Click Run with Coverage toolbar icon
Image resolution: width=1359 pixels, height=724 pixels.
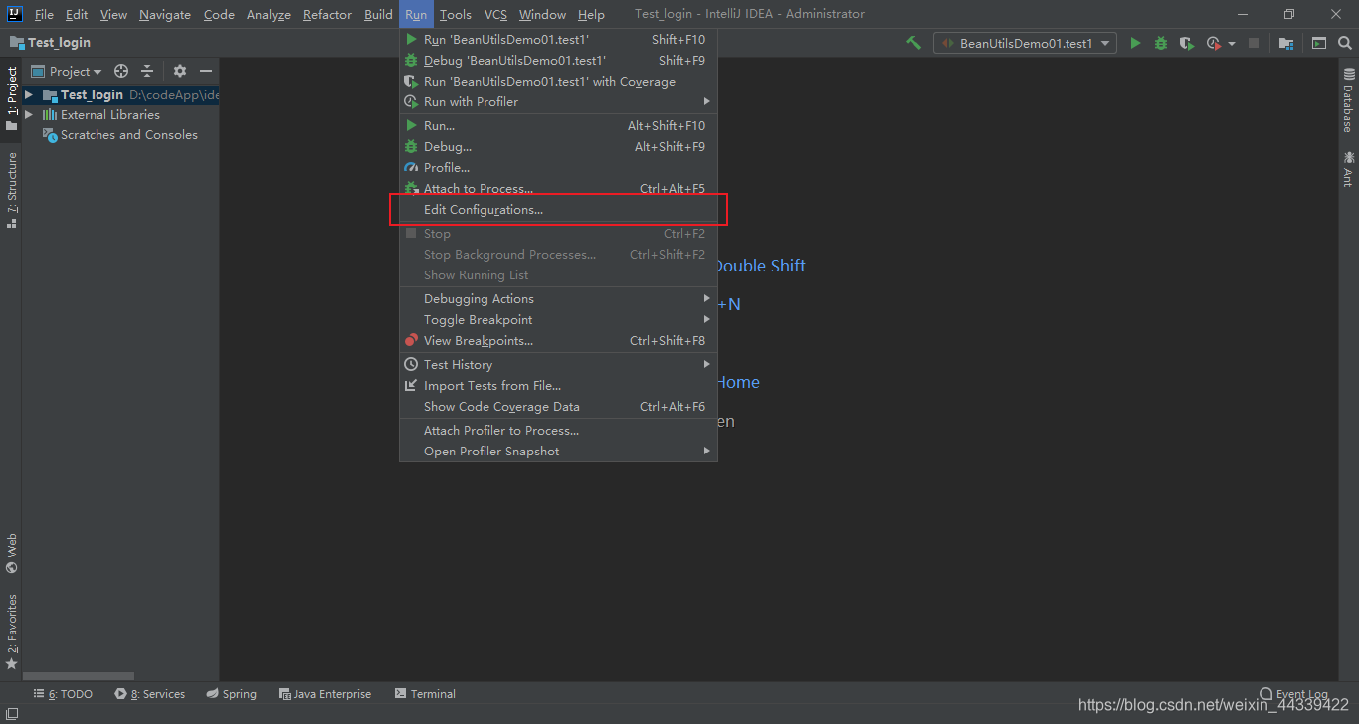click(1186, 43)
